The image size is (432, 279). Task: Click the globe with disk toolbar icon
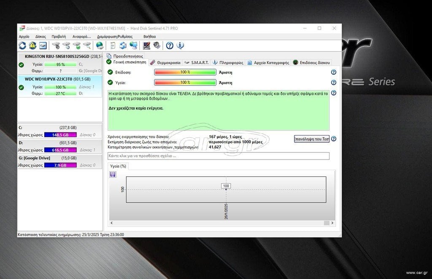coord(100,46)
